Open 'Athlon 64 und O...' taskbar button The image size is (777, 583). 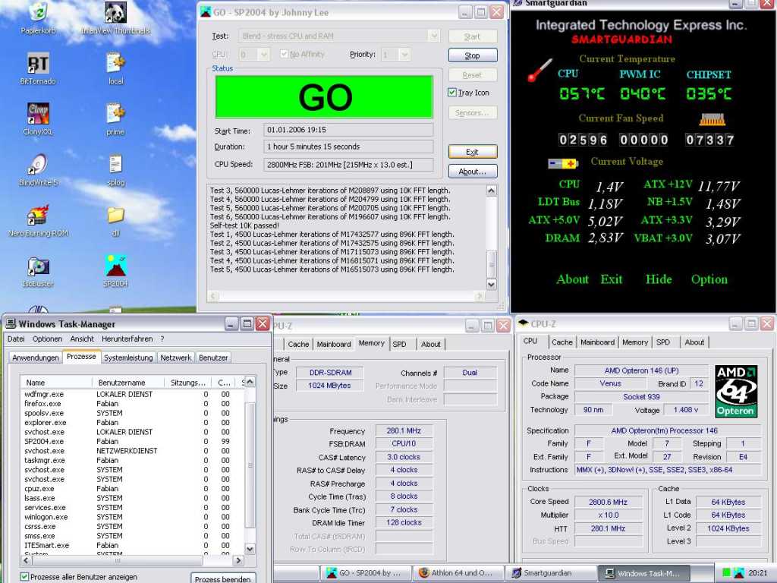click(x=458, y=572)
